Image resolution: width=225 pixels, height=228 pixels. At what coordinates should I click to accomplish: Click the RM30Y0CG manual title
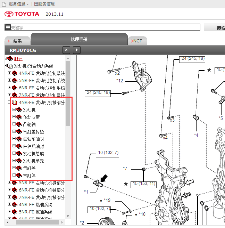[23, 50]
